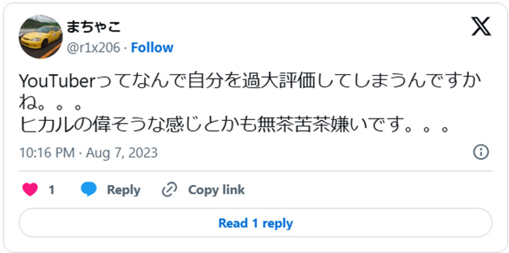Screen dimensions: 509x253
Task: Click the chain link copy icon
Action: [169, 190]
